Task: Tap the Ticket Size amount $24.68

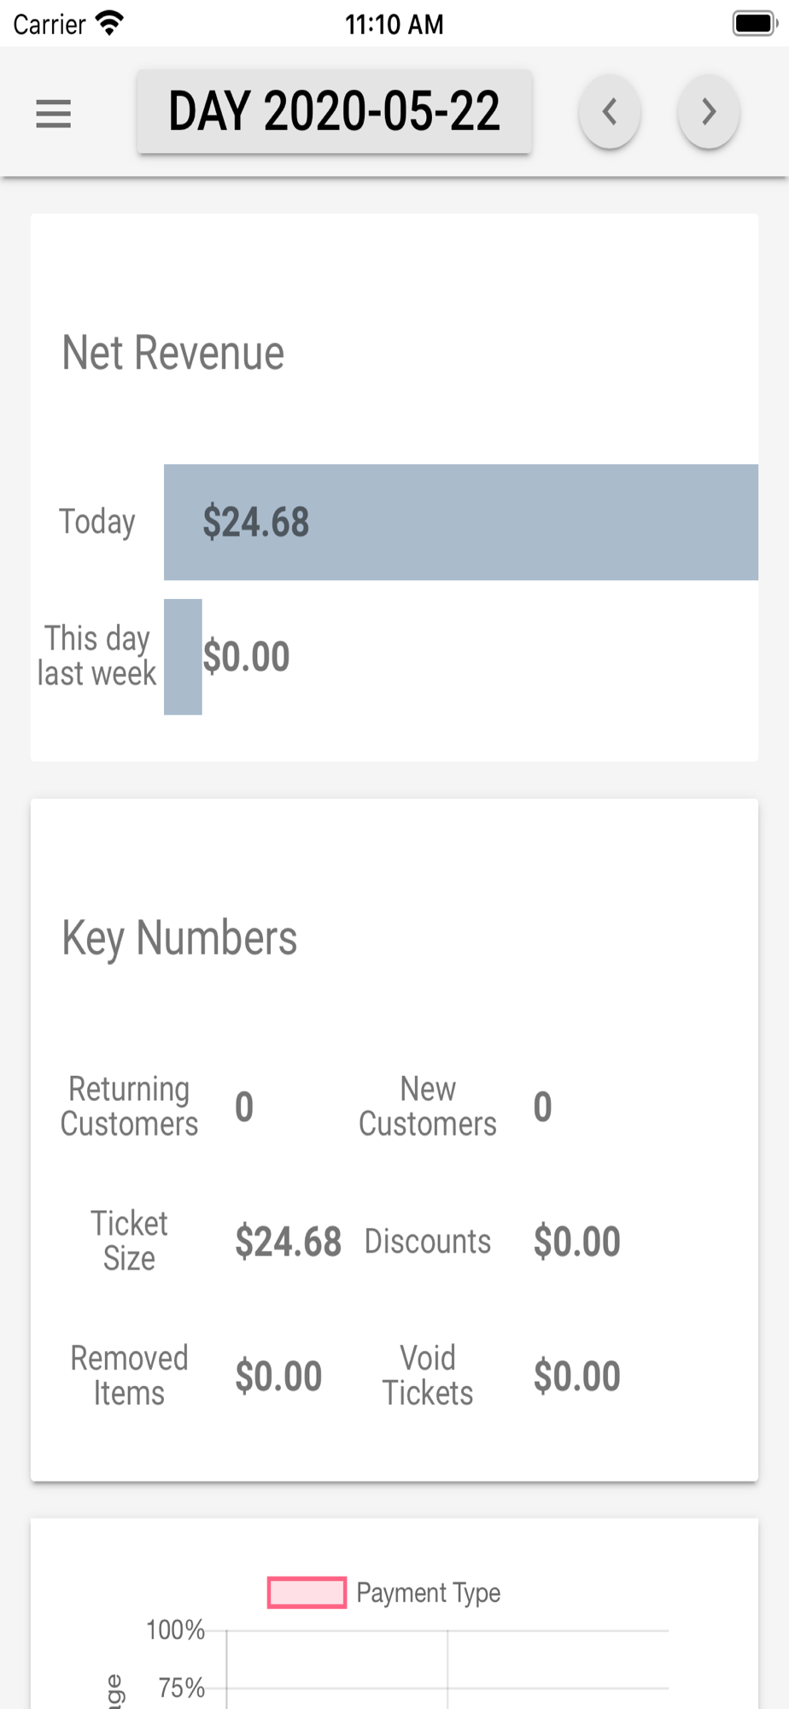Action: (288, 1242)
